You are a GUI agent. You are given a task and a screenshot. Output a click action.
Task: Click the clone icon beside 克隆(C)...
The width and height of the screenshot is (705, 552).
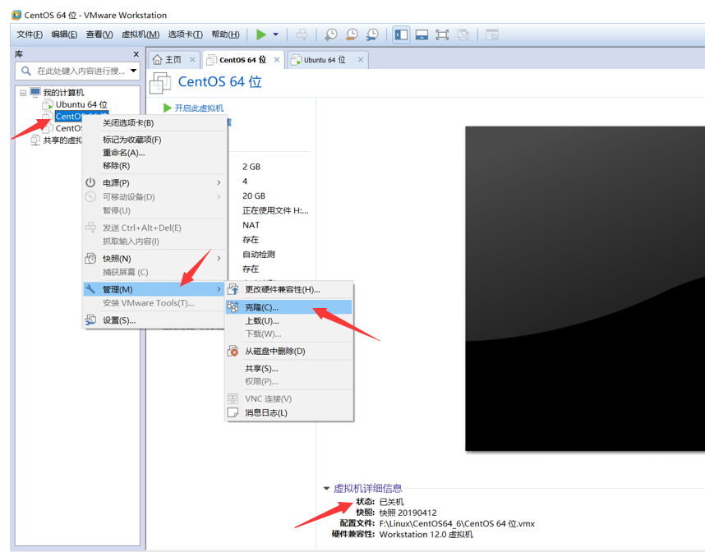[x=233, y=307]
